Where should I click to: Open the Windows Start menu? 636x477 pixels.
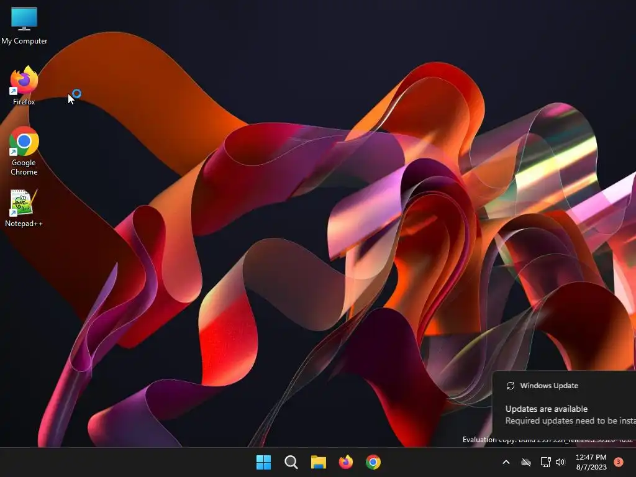pos(263,462)
